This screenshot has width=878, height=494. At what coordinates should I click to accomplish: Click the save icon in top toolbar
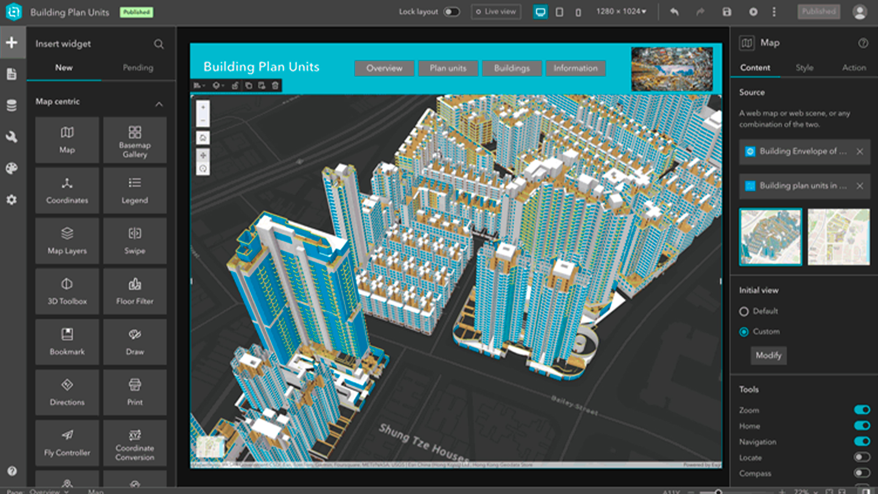pyautogui.click(x=727, y=12)
